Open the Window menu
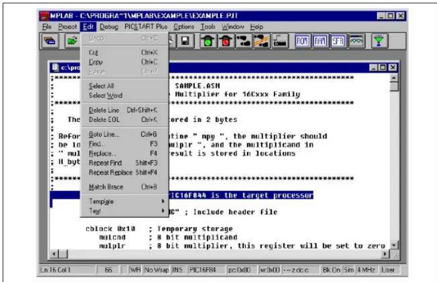 coord(233,27)
